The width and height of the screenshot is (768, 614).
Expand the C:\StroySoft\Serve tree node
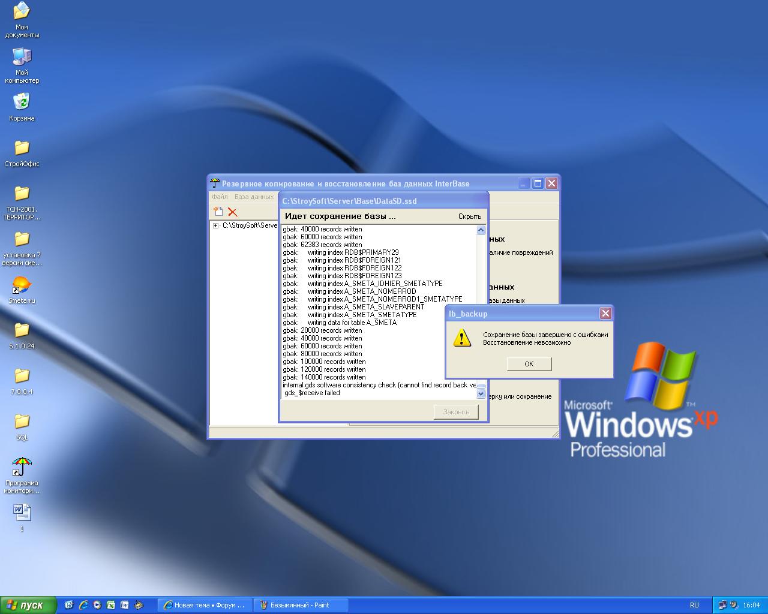(215, 225)
